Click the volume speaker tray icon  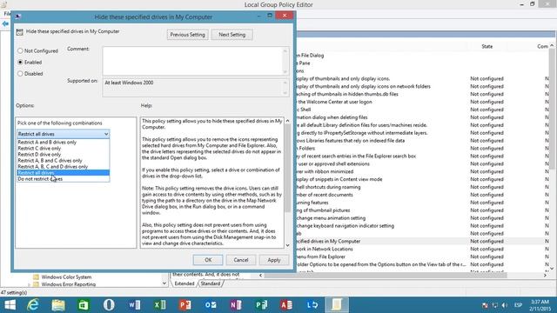click(x=505, y=305)
